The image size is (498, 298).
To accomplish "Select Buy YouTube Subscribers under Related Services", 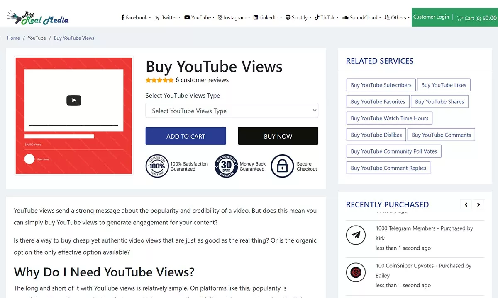I will tap(381, 85).
